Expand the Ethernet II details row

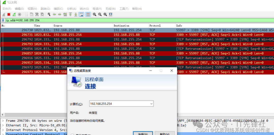pos(3,125)
